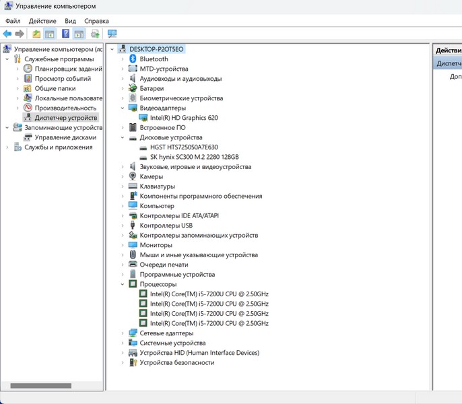Collapse the Процессоры category
This screenshot has width=462, height=404.
(x=123, y=284)
